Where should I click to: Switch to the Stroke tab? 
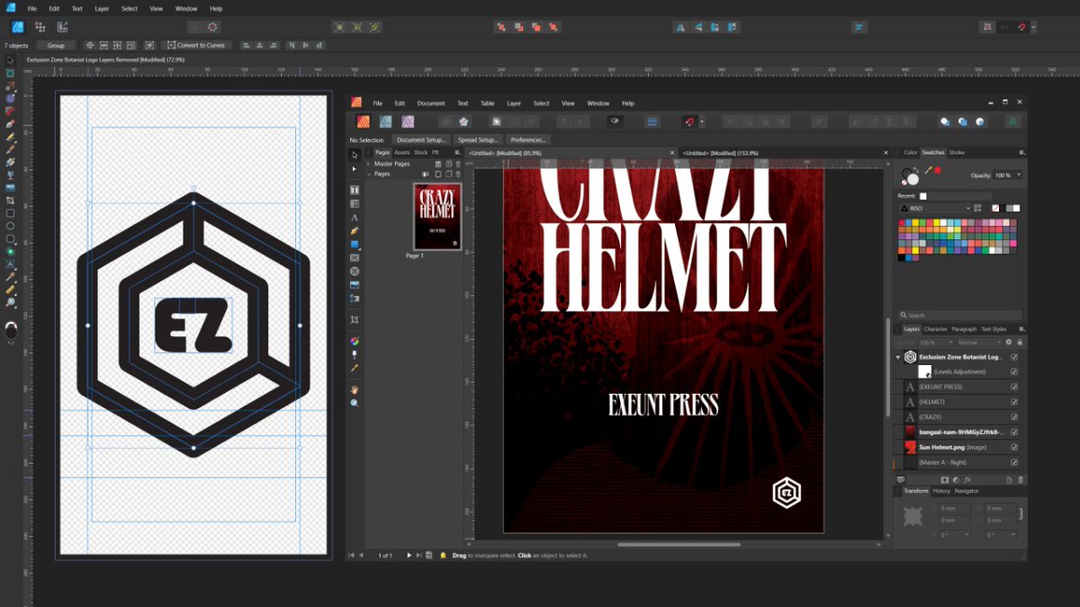click(x=957, y=152)
